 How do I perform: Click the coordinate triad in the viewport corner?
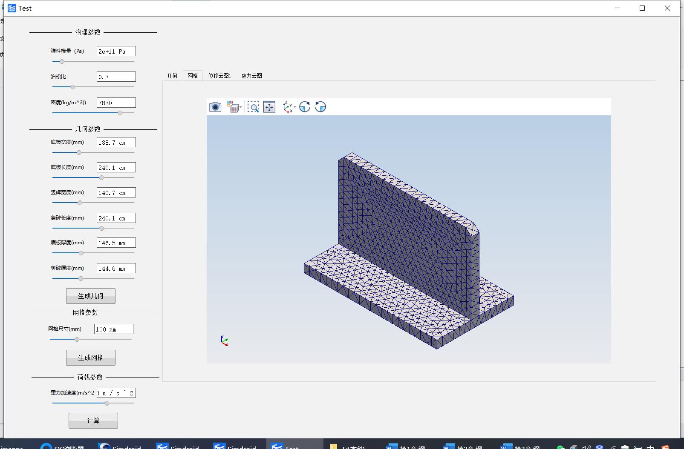(x=224, y=340)
